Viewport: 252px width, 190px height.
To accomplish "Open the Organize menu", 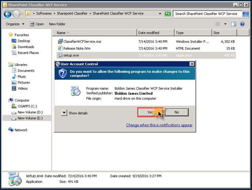I will (x=15, y=24).
